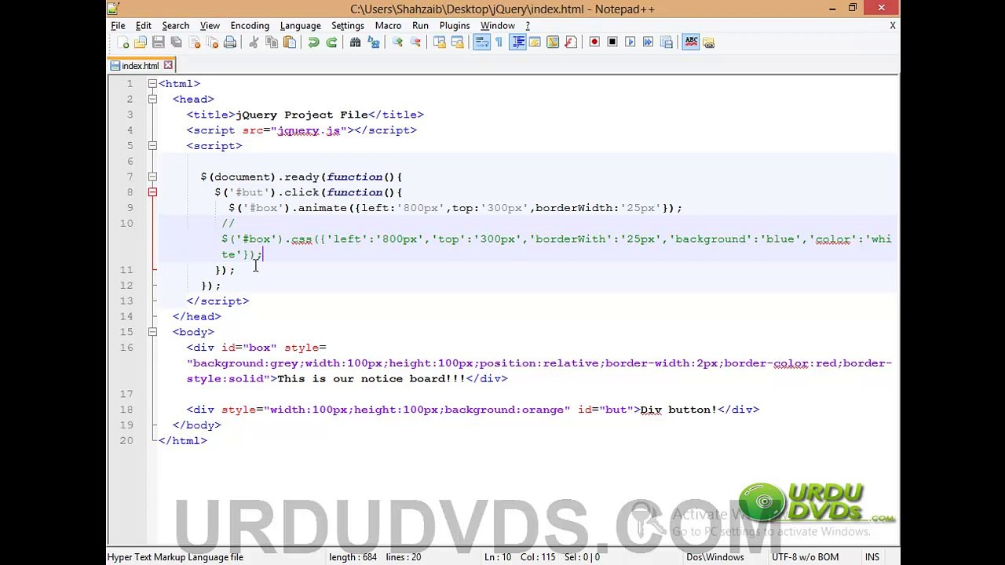Click the toolbar icon right of ABC spell-check
This screenshot has width=1005, height=565.
pyautogui.click(x=708, y=42)
